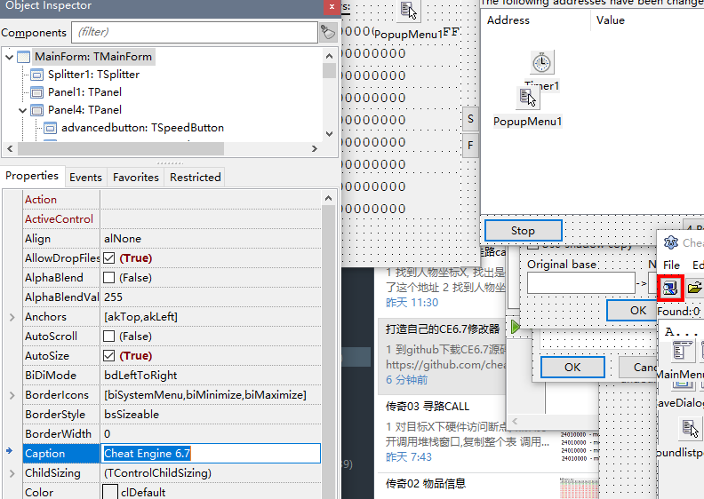Expand the BorderIcons property
Screen dimensions: 704x499
tap(12, 395)
